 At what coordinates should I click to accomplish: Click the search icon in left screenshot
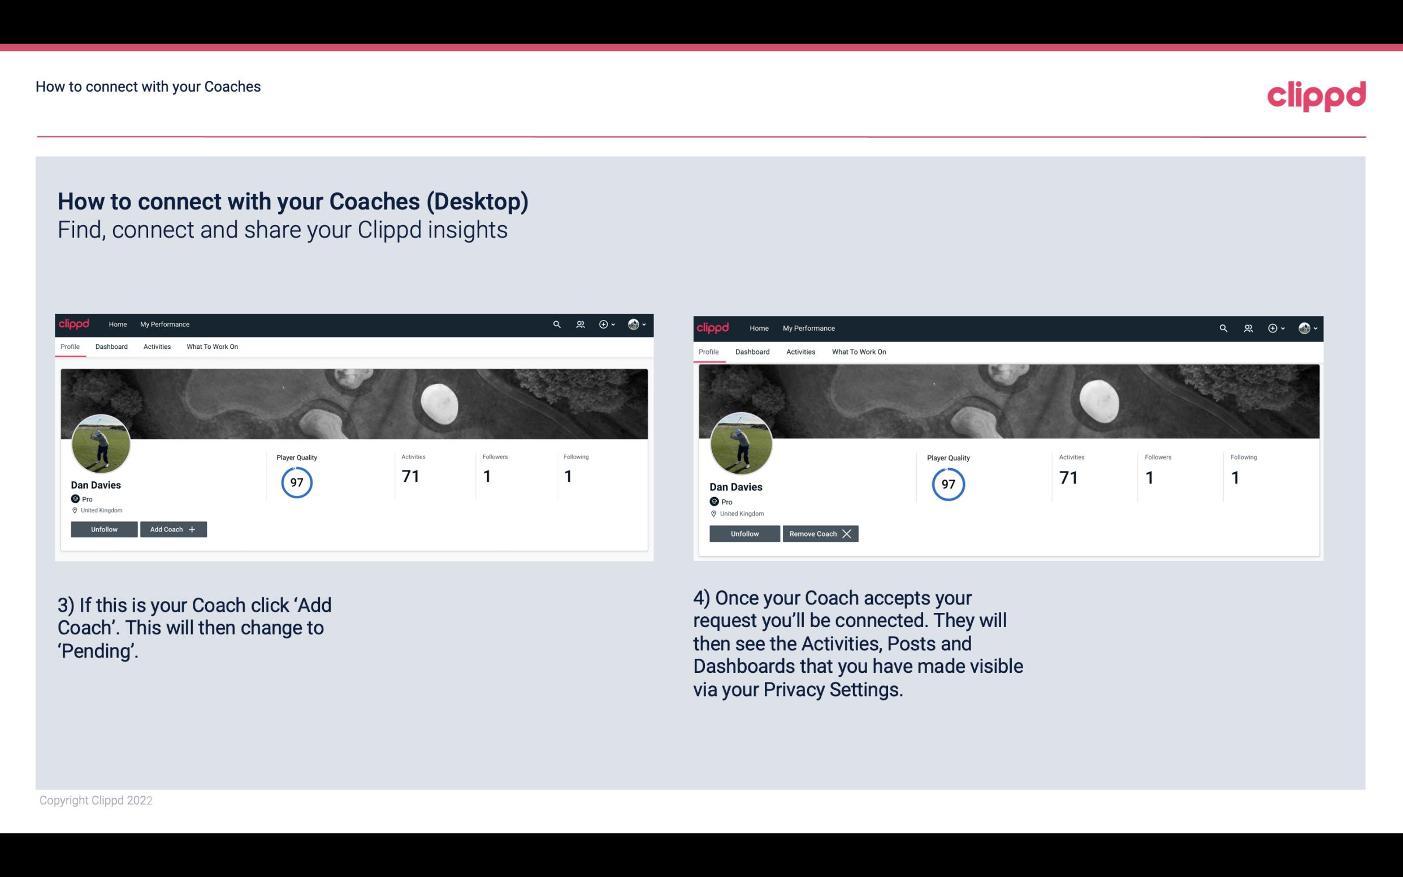point(557,325)
